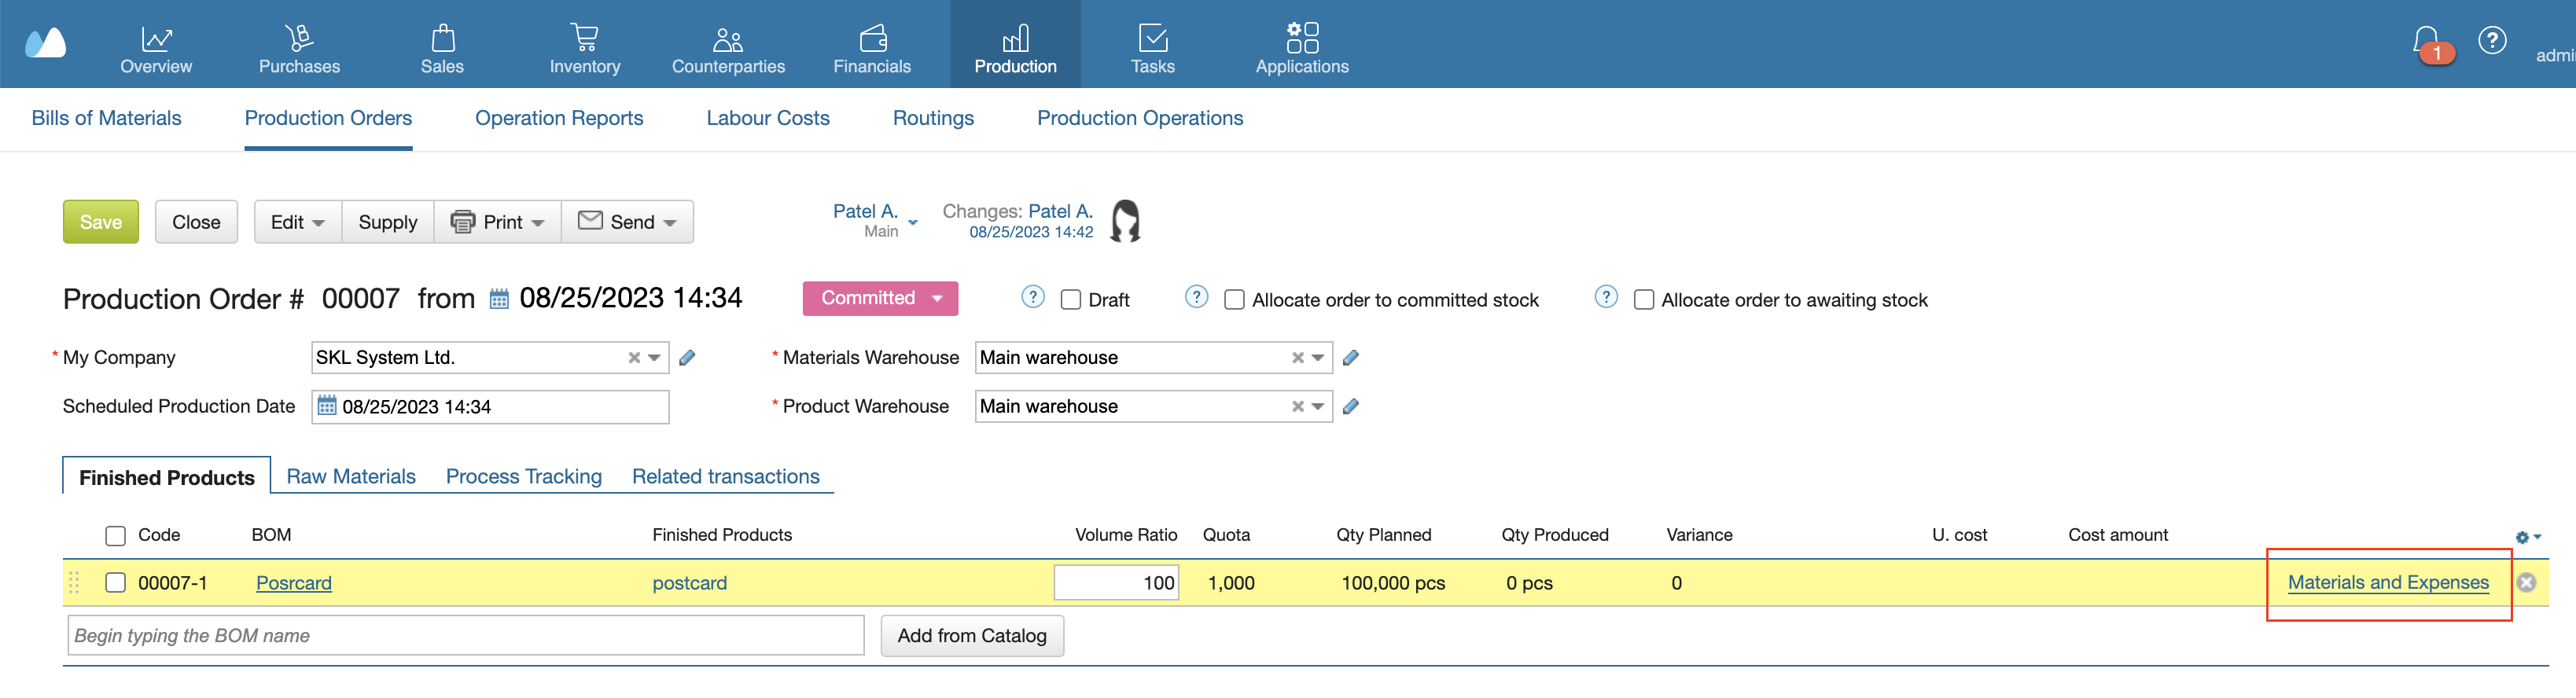Expand the Print dropdown
This screenshot has width=2576, height=698.
498,222
